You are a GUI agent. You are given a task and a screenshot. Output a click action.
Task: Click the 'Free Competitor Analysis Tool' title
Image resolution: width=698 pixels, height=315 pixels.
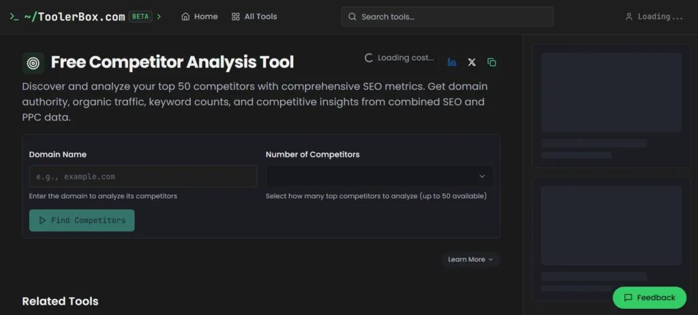[x=172, y=62]
